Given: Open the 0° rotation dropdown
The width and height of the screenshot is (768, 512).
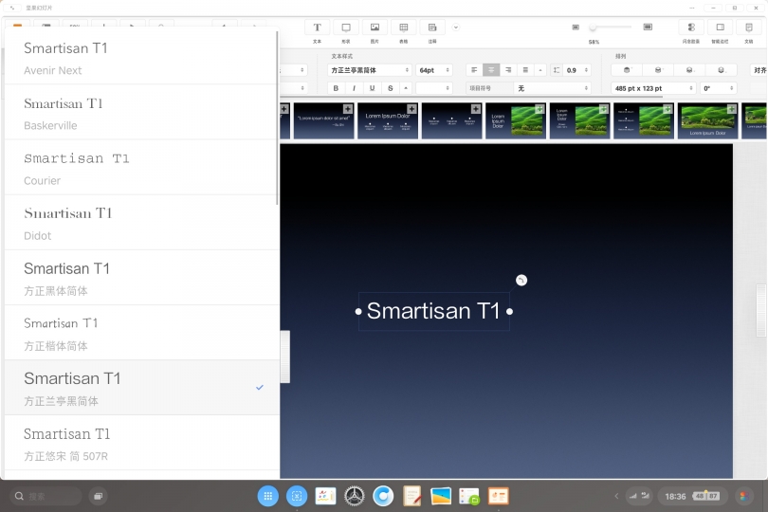Looking at the screenshot, I should pos(718,88).
